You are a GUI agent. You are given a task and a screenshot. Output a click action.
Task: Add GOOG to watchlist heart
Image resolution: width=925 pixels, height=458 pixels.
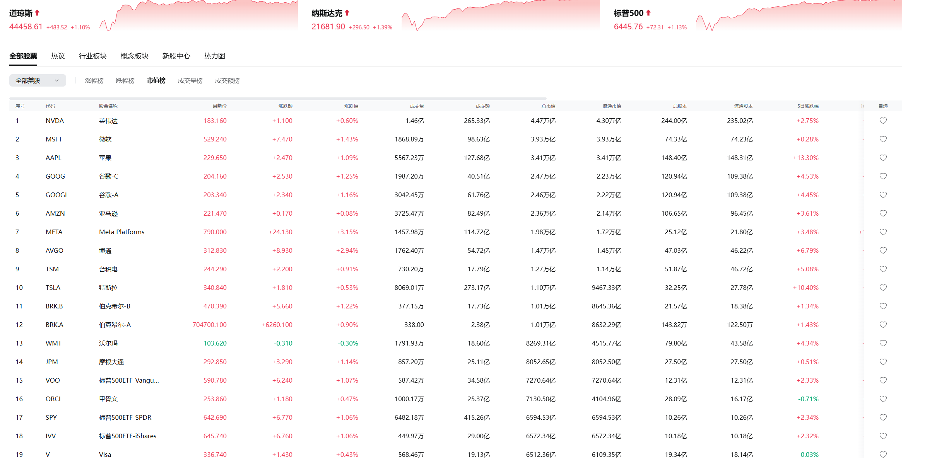click(883, 176)
